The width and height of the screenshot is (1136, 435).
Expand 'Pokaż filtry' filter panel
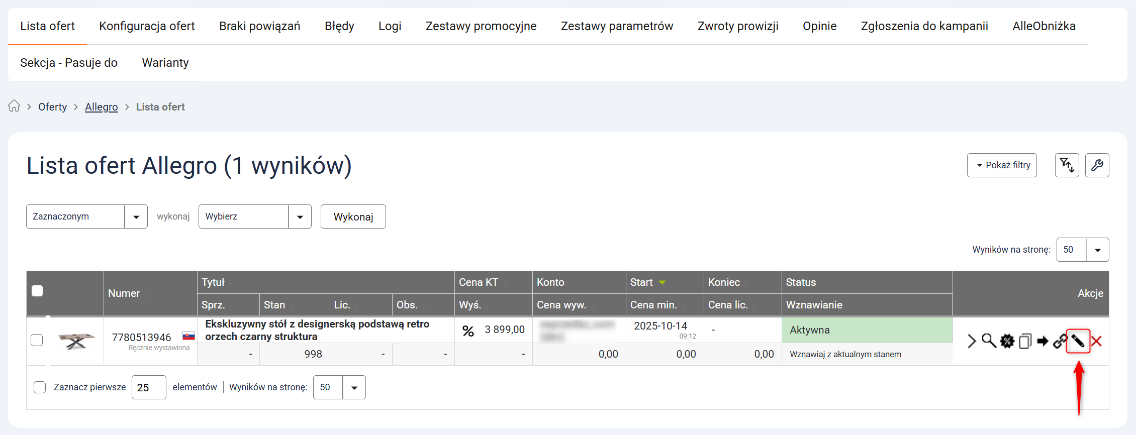click(1002, 165)
